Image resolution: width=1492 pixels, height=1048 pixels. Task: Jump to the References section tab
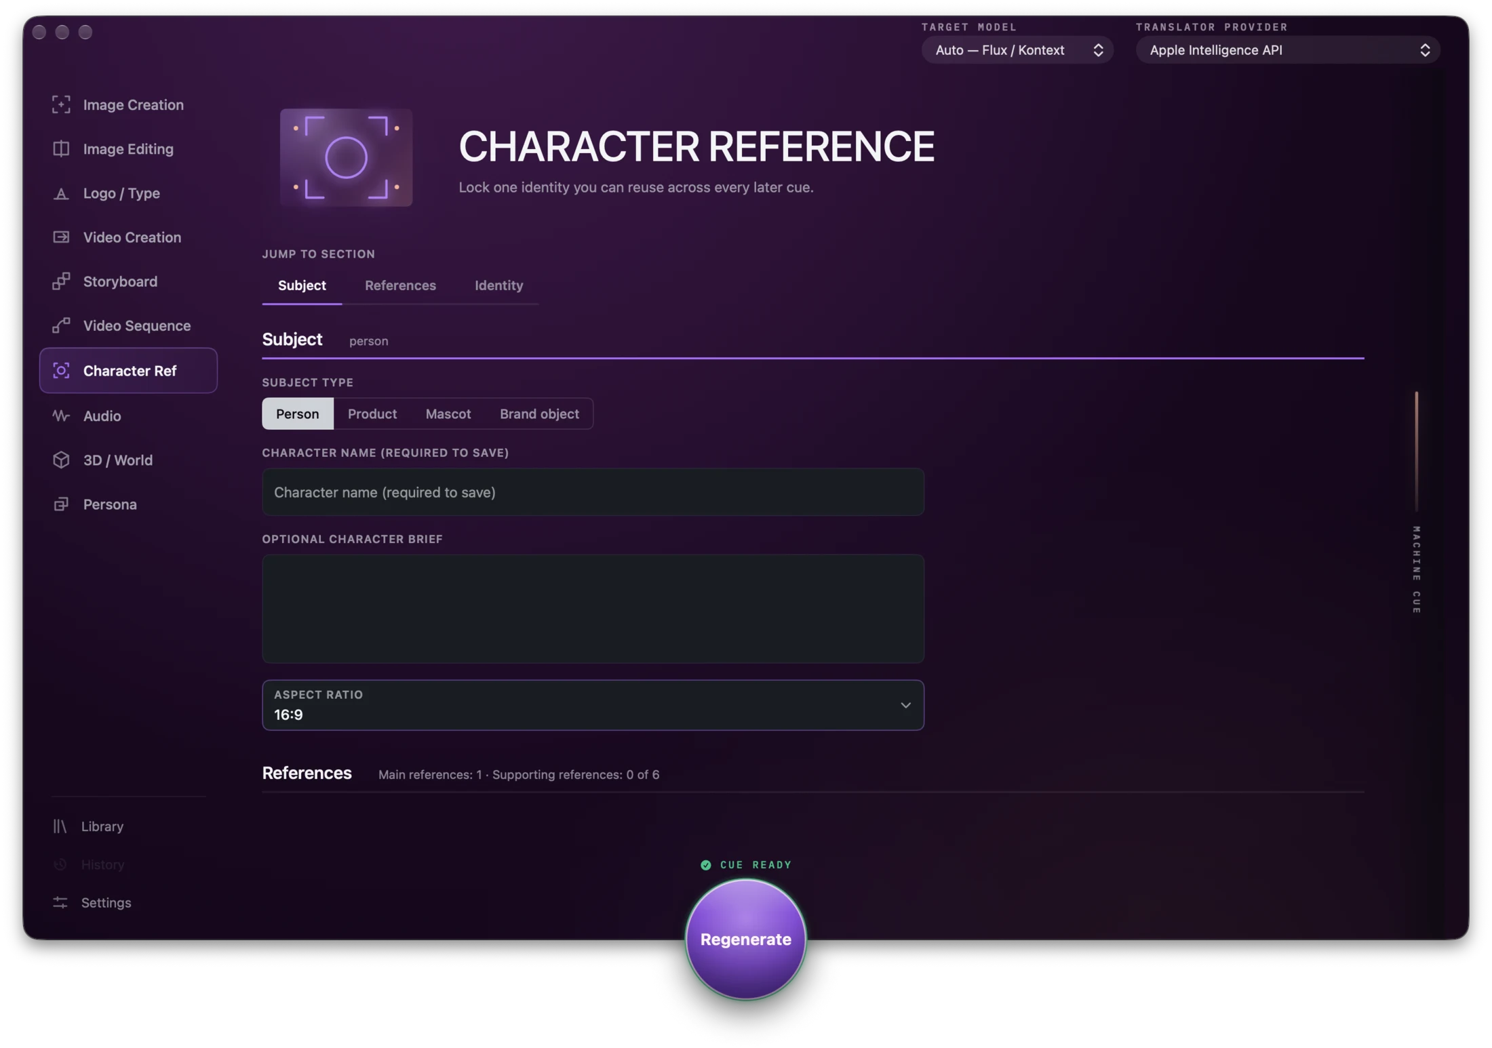point(400,285)
